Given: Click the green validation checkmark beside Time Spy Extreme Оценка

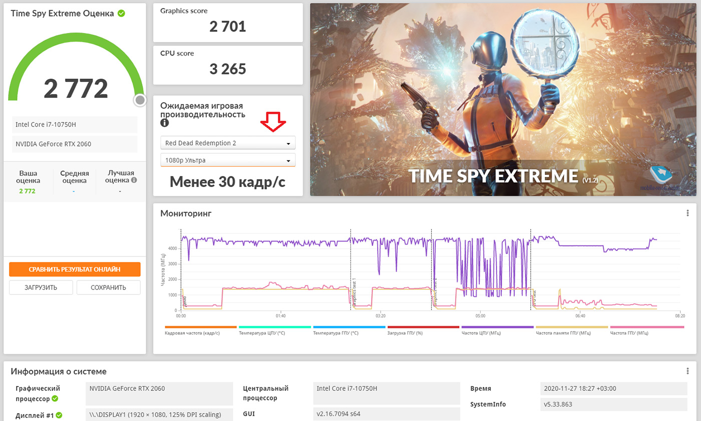Looking at the screenshot, I should tap(121, 13).
